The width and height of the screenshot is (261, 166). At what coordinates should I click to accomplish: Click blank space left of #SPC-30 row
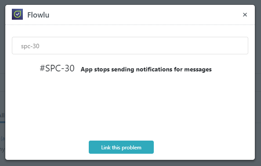(25, 69)
